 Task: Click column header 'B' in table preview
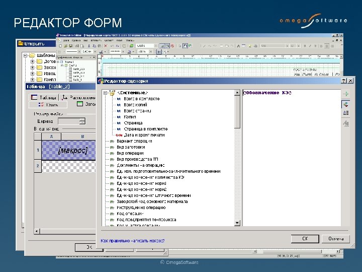pyautogui.click(x=78, y=137)
